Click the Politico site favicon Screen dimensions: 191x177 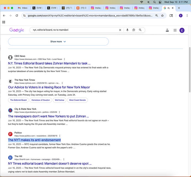[10, 134]
